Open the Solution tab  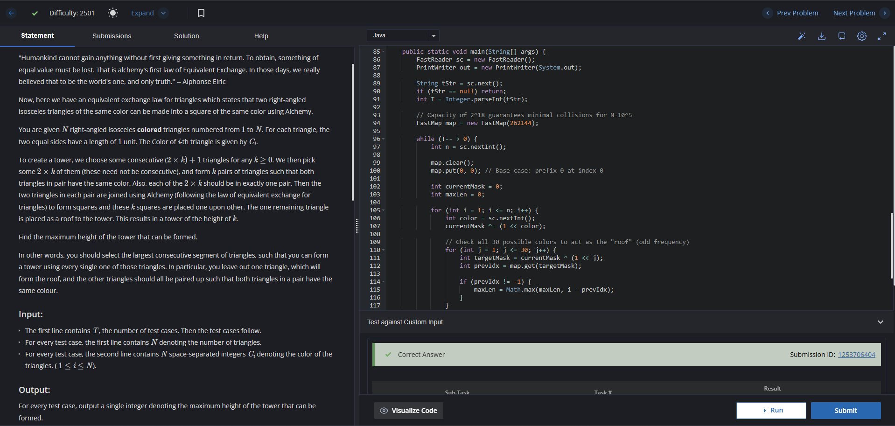(x=186, y=36)
